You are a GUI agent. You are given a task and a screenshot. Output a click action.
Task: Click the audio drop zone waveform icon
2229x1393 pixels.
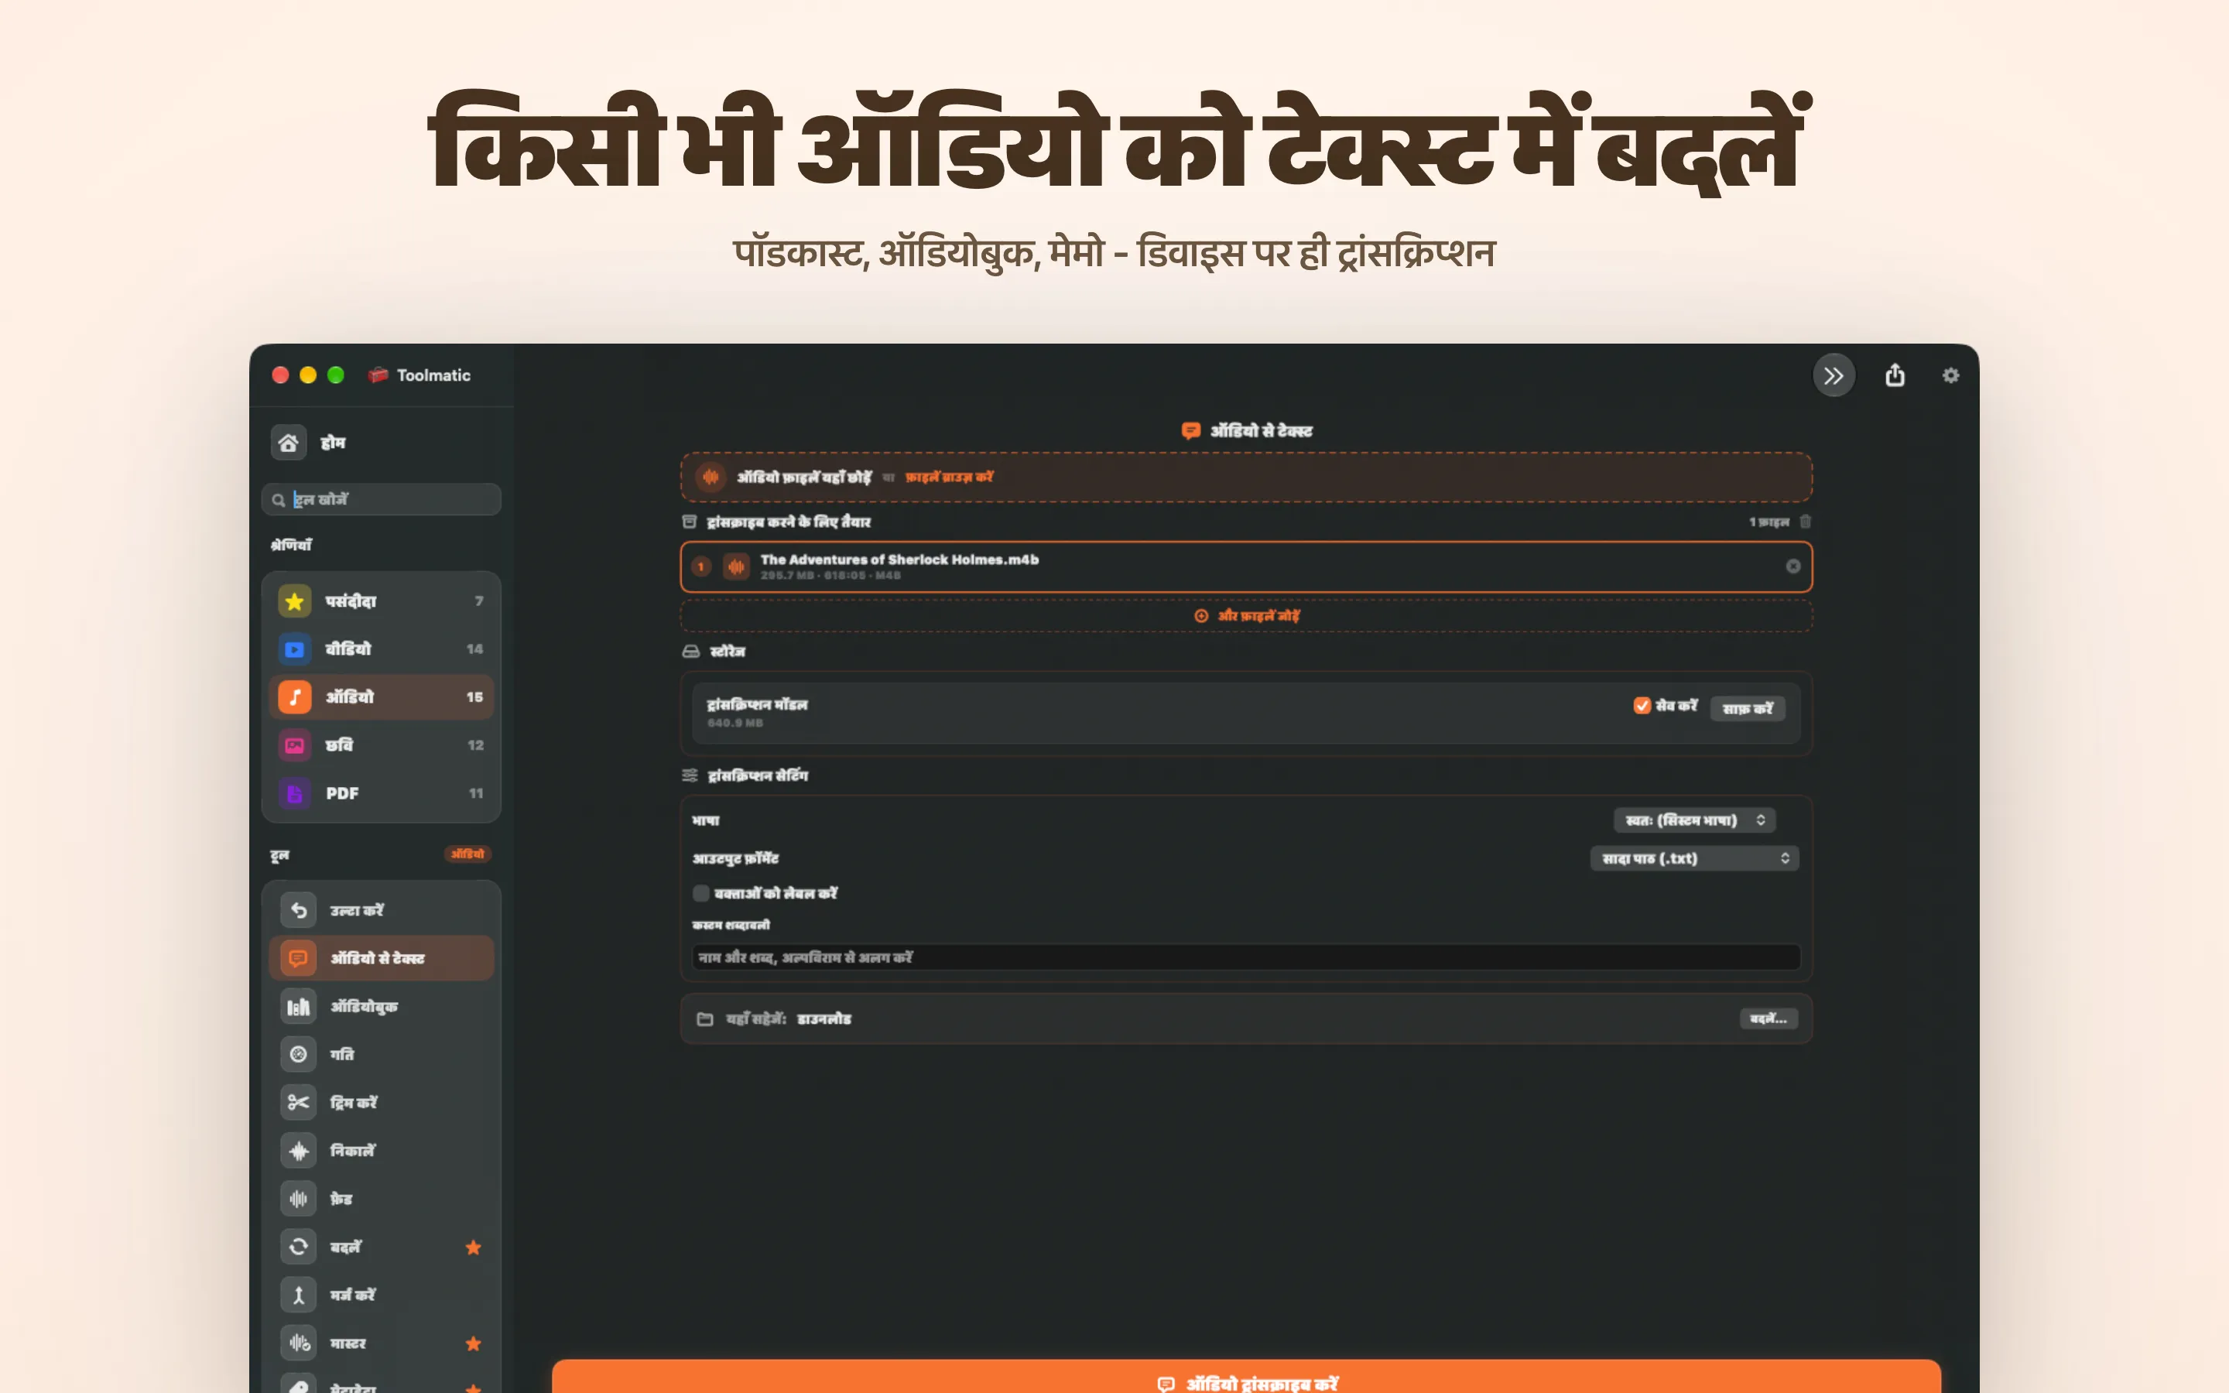(710, 477)
